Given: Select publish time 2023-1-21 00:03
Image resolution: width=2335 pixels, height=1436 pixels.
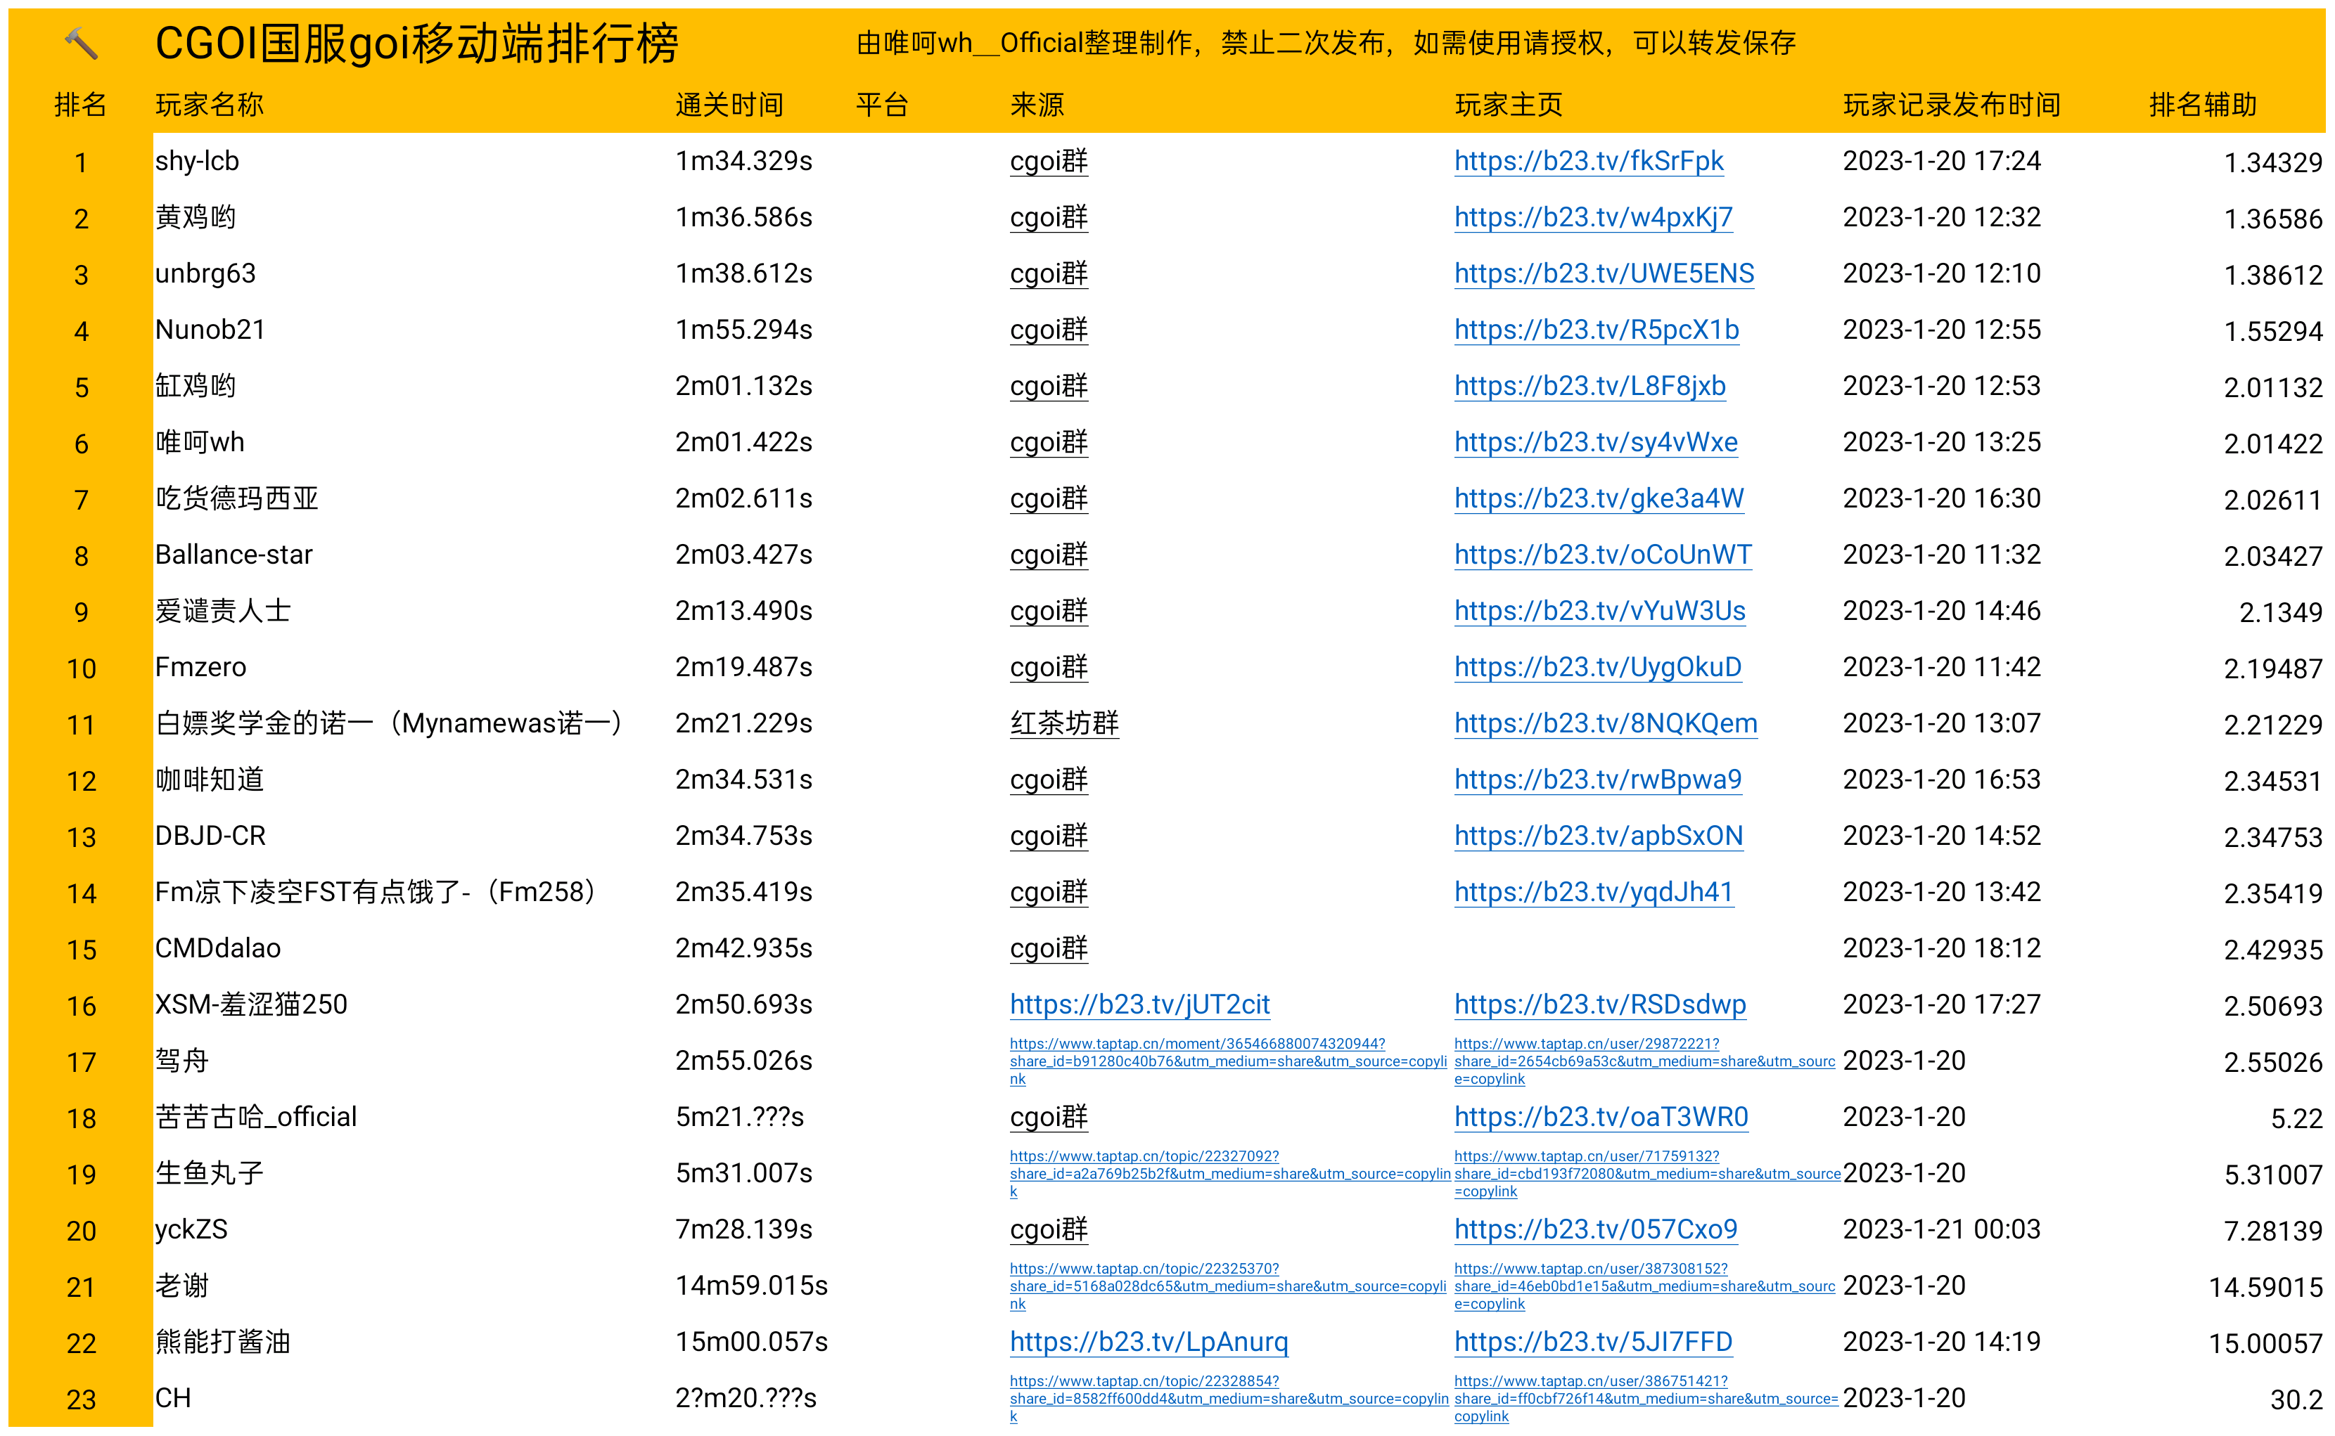Looking at the screenshot, I should [1940, 1229].
